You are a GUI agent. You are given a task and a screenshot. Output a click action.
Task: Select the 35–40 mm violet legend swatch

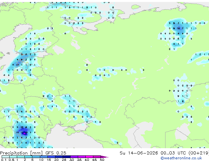[x=81, y=157]
